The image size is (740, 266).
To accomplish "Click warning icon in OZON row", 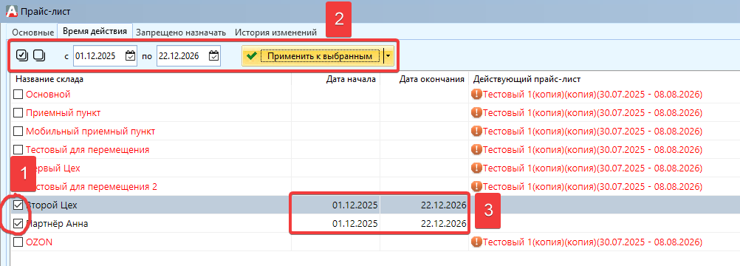I will pyautogui.click(x=476, y=242).
